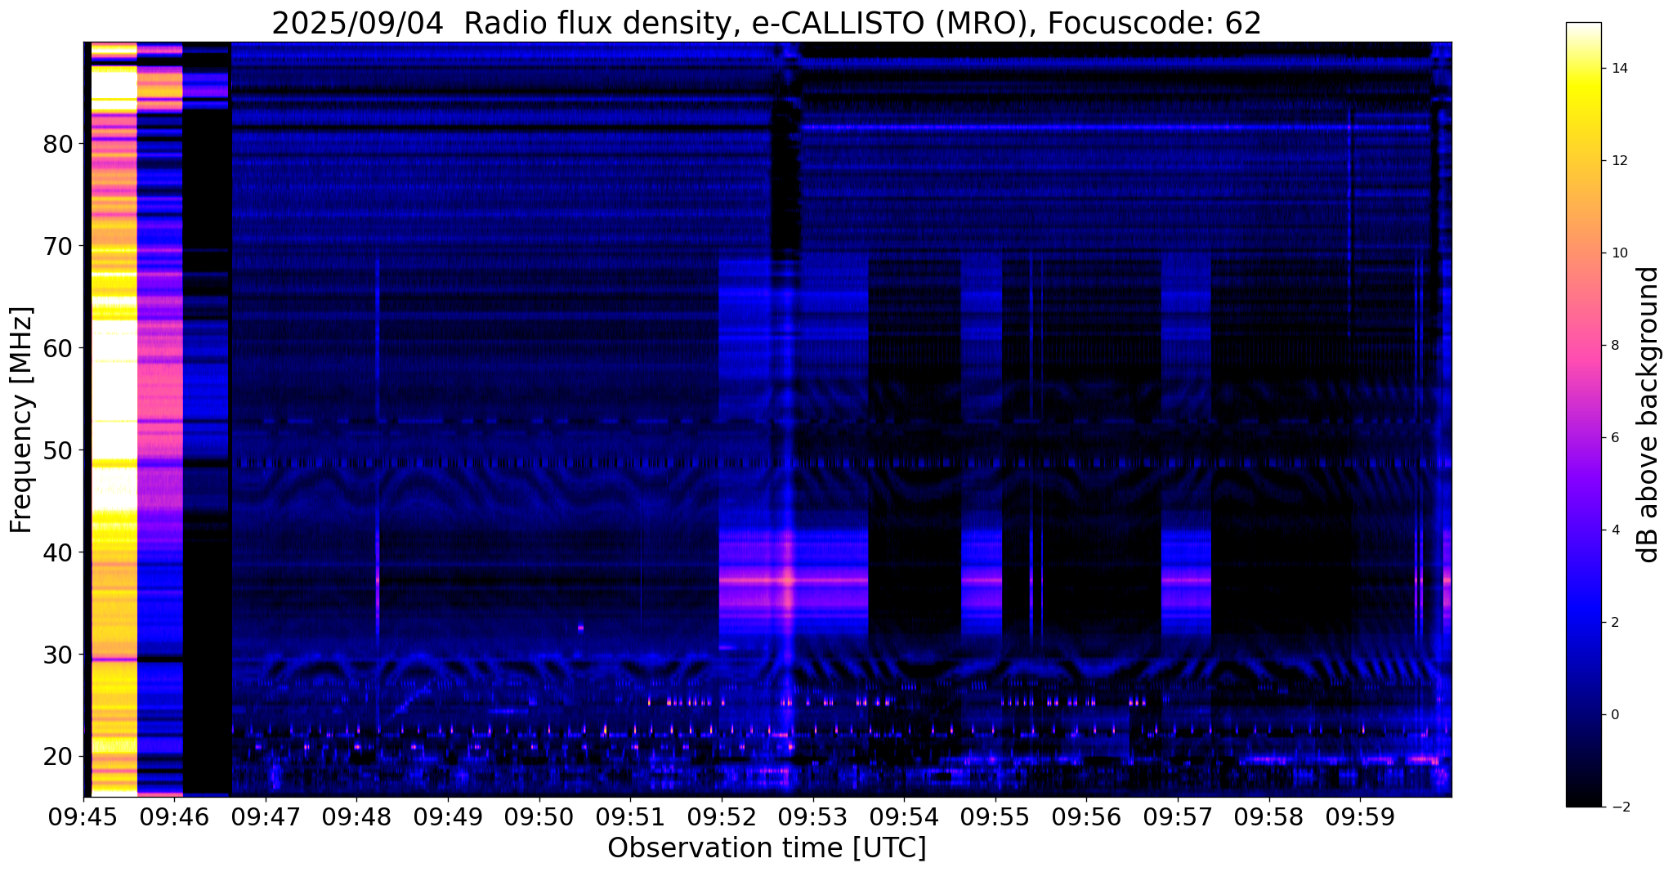The height and width of the screenshot is (872, 1673).
Task: Click the 09:55 time tick label
Action: pyautogui.click(x=995, y=816)
